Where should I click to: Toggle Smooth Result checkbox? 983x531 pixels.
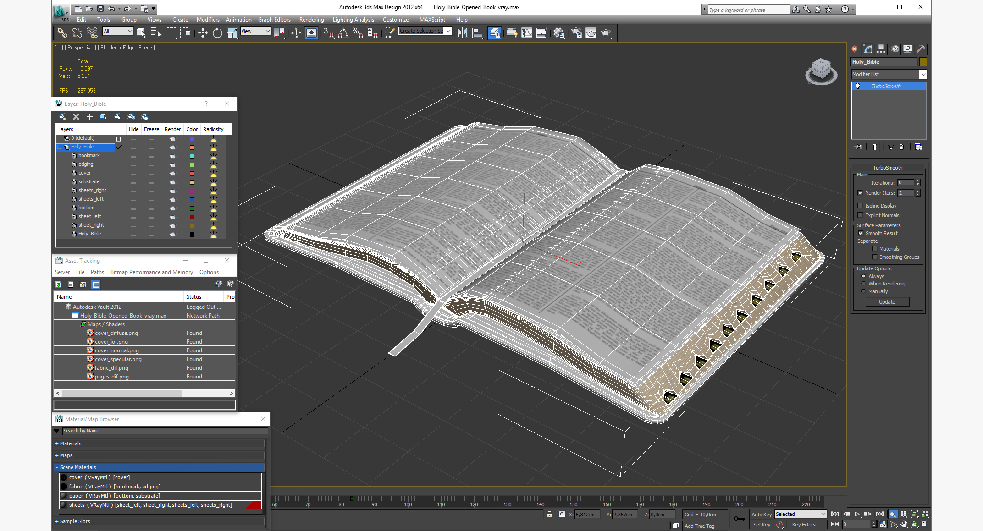861,233
